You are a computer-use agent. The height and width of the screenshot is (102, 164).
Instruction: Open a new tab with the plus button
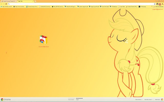coord(35,1)
